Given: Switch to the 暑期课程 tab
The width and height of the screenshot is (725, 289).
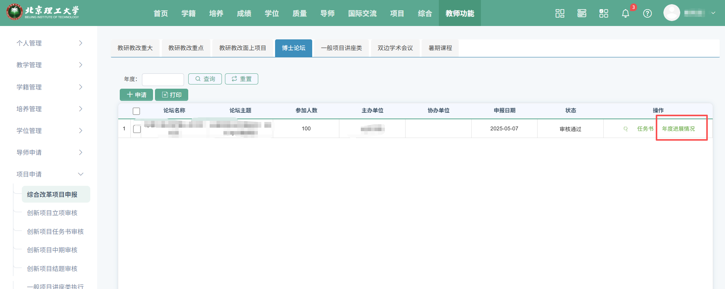Looking at the screenshot, I should click(x=440, y=48).
